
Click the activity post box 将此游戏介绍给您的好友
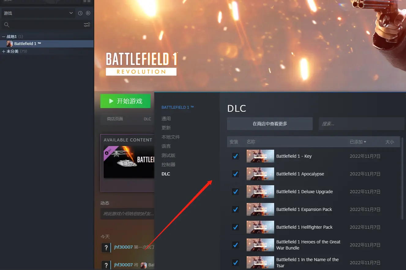127,214
